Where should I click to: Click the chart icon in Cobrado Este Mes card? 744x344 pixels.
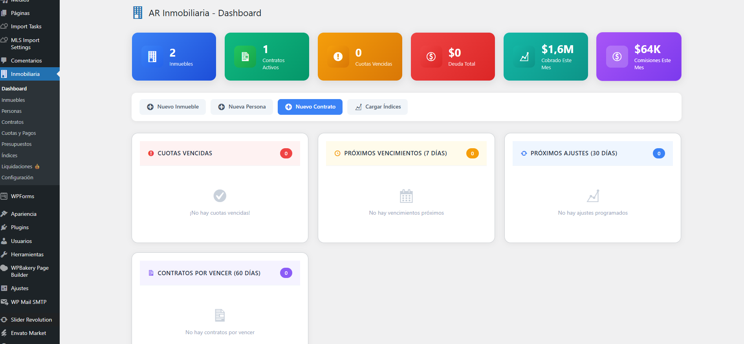click(524, 57)
